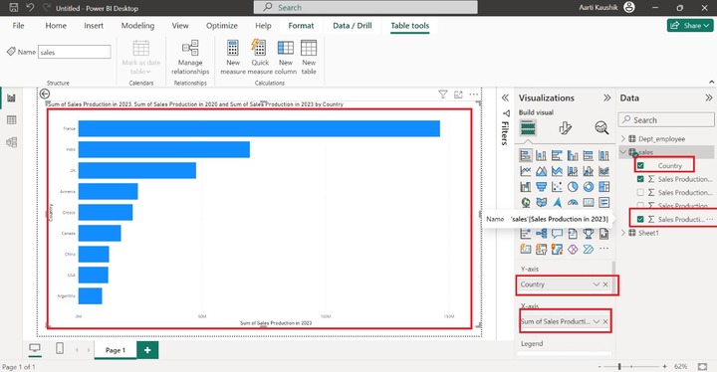Viewport: 717px width, 372px height.
Task: Click Fit to page icon in status bar
Action: [x=703, y=366]
